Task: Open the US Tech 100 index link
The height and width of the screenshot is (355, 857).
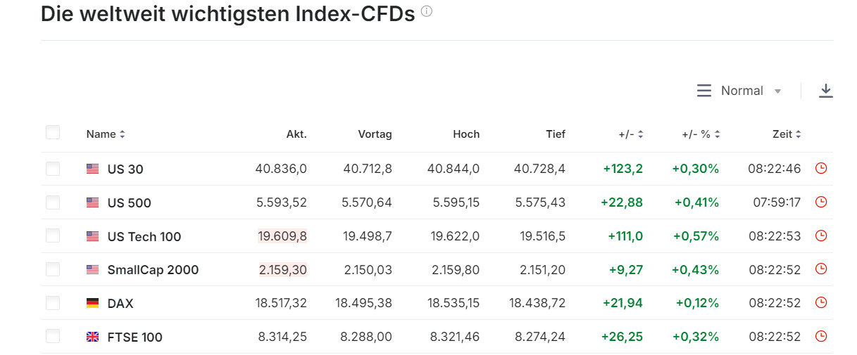Action: click(144, 237)
